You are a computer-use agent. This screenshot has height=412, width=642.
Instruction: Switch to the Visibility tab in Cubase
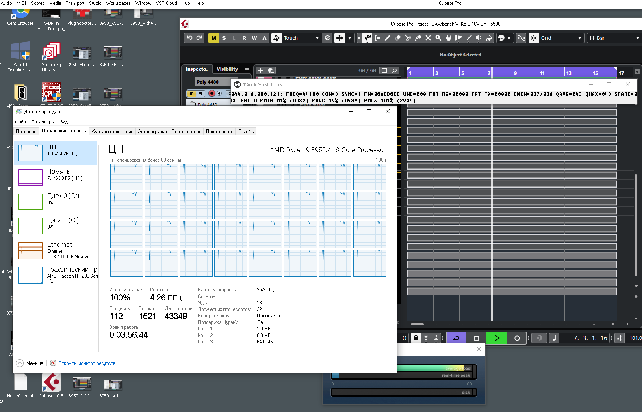pos(227,69)
